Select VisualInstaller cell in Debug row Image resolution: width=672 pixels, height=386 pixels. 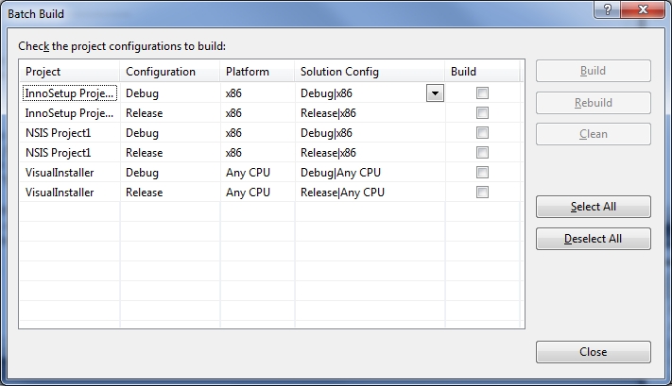point(70,173)
